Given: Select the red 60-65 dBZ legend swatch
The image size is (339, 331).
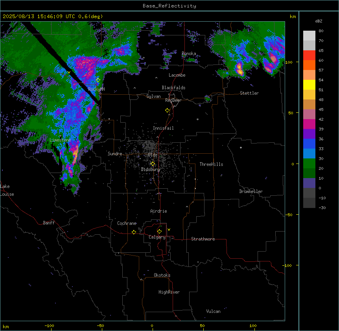Looking at the screenshot, I should (309, 55).
